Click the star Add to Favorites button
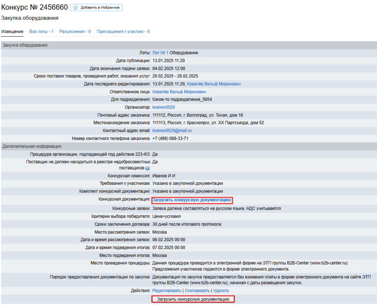 tap(96, 8)
